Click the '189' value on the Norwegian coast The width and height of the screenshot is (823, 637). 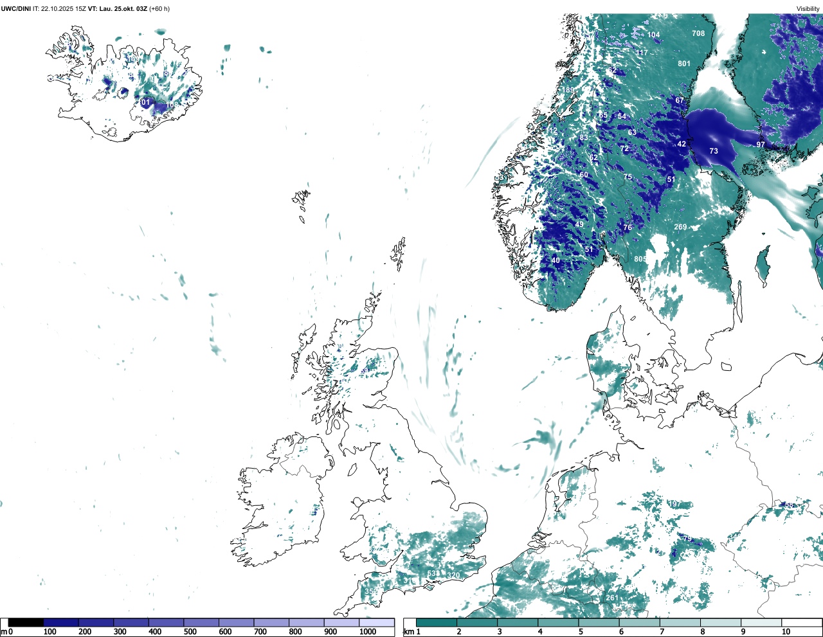coord(570,90)
